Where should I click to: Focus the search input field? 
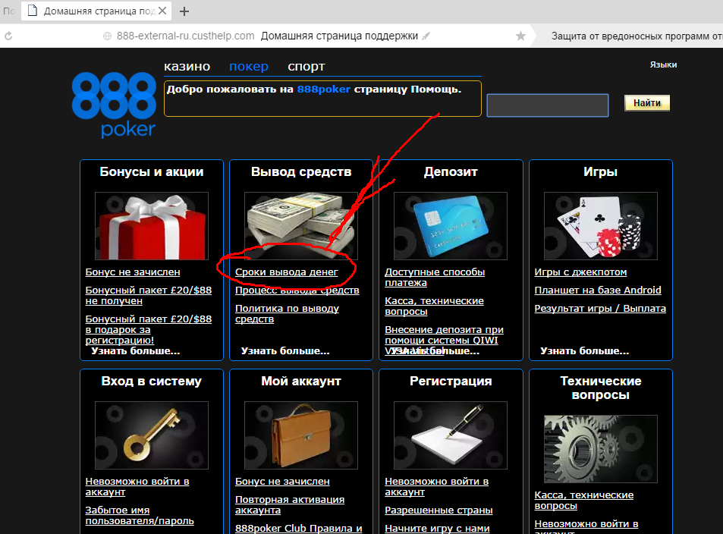548,105
